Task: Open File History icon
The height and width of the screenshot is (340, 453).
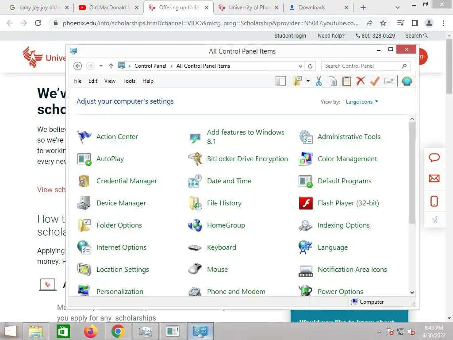Action: [x=195, y=203]
